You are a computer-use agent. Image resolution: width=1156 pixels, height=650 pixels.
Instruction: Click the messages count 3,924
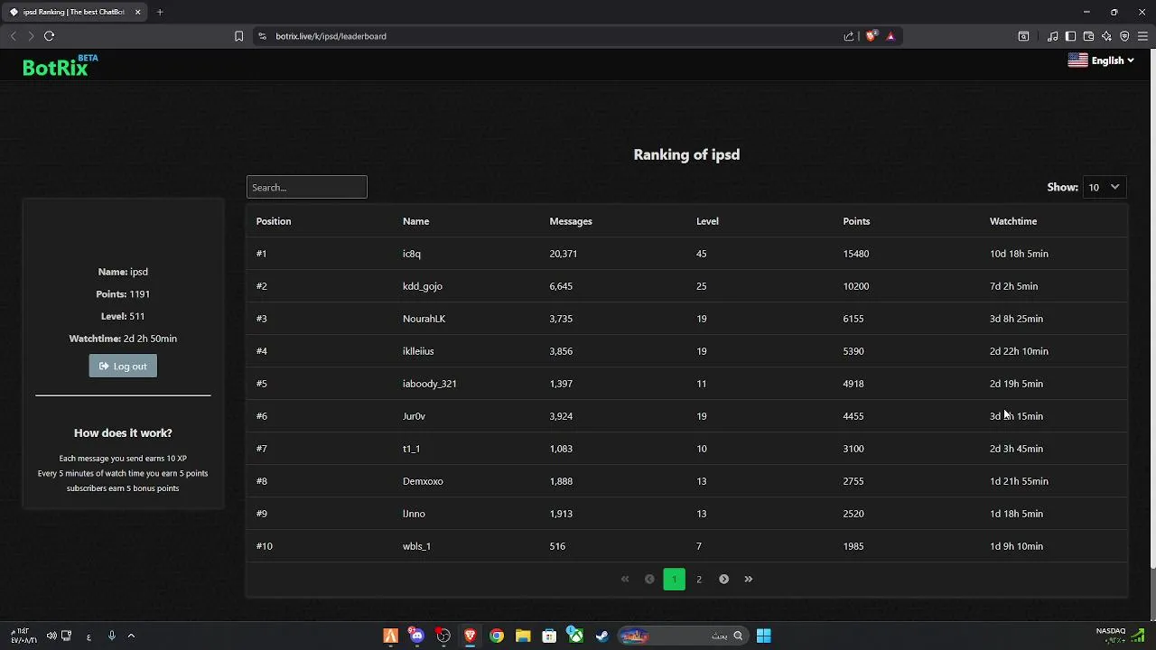(561, 416)
